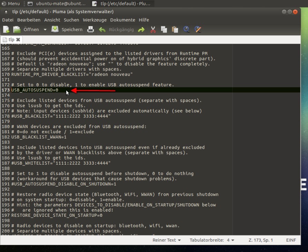Screen dimensions: 308x252
Task: Click the print icon in toolbar
Action: (x=90, y=30)
